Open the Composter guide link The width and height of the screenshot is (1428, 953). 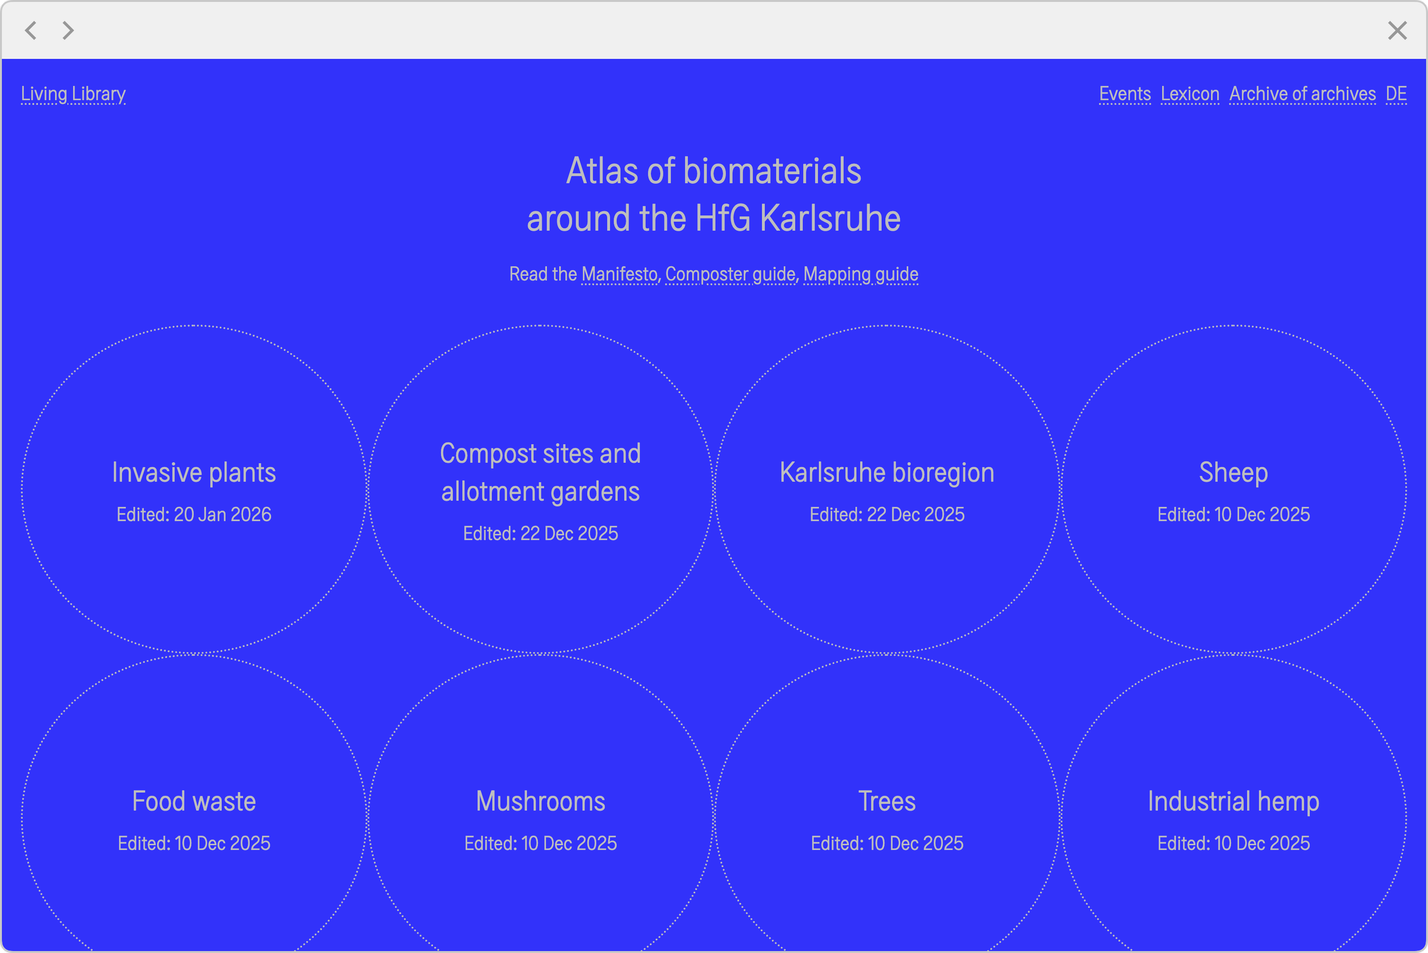click(x=729, y=274)
